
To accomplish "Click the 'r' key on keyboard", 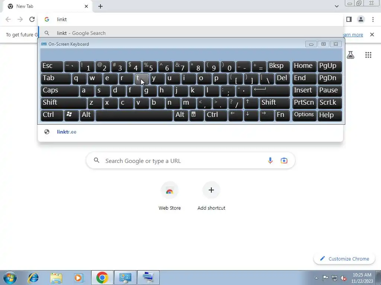I will coord(126,79).
